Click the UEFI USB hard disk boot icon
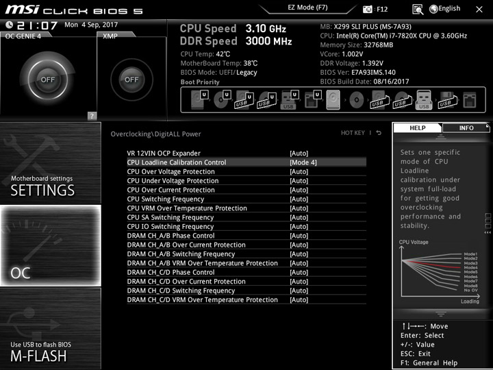The image size is (493, 370). click(244, 100)
